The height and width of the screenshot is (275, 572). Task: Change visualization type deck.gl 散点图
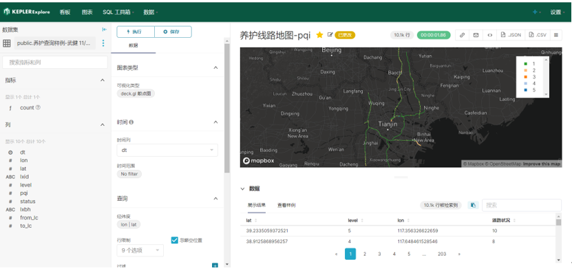[136, 93]
